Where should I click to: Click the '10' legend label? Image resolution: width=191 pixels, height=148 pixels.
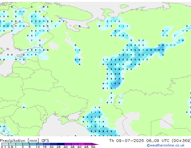pyautogui.click(x=38, y=147)
